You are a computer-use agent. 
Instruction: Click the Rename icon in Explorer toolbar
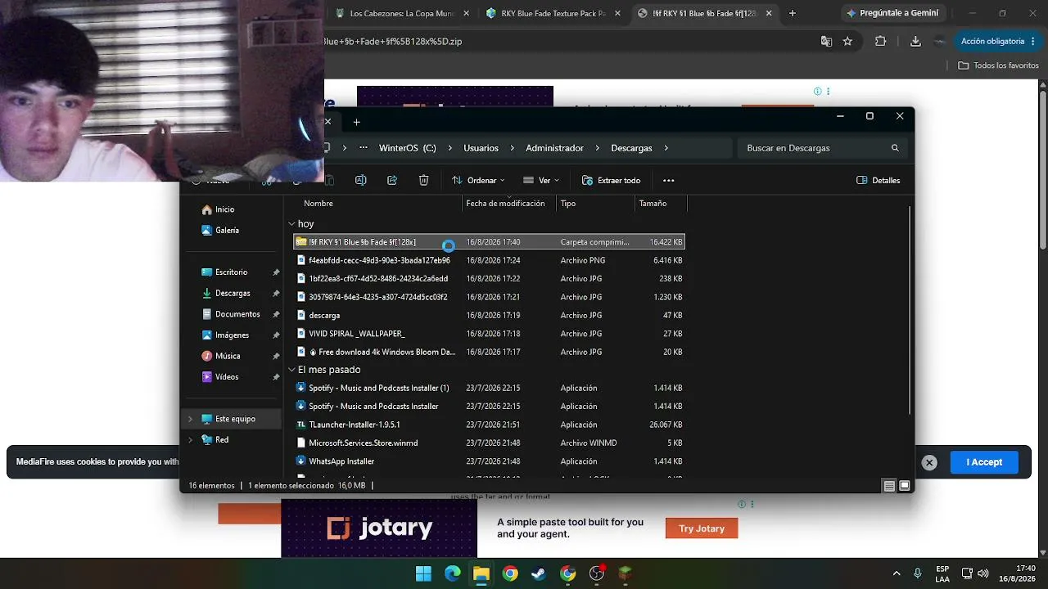(360, 180)
